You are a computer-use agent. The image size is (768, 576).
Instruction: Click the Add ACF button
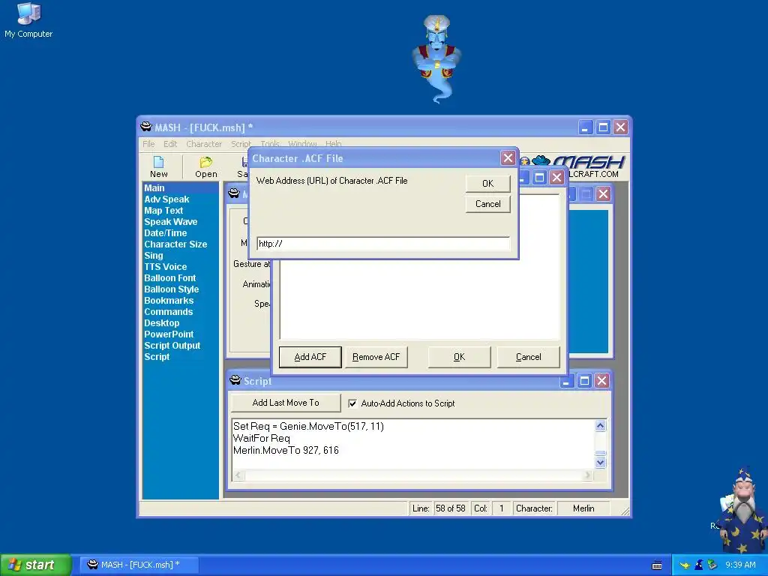click(310, 357)
